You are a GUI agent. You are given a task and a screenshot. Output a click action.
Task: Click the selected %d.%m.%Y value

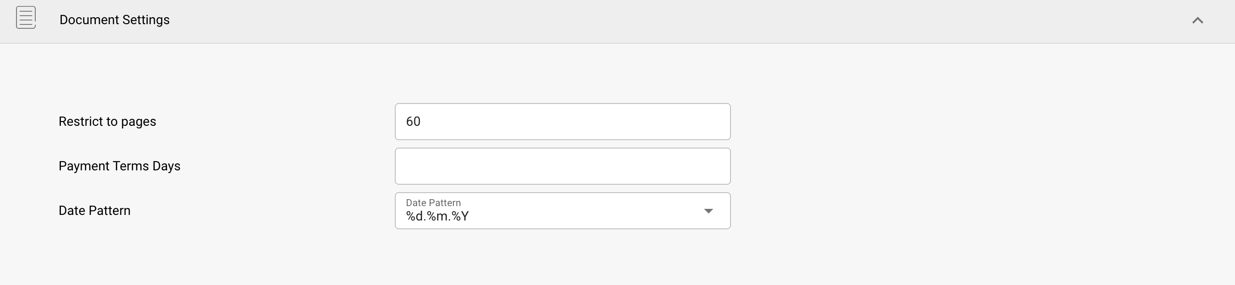pos(437,217)
